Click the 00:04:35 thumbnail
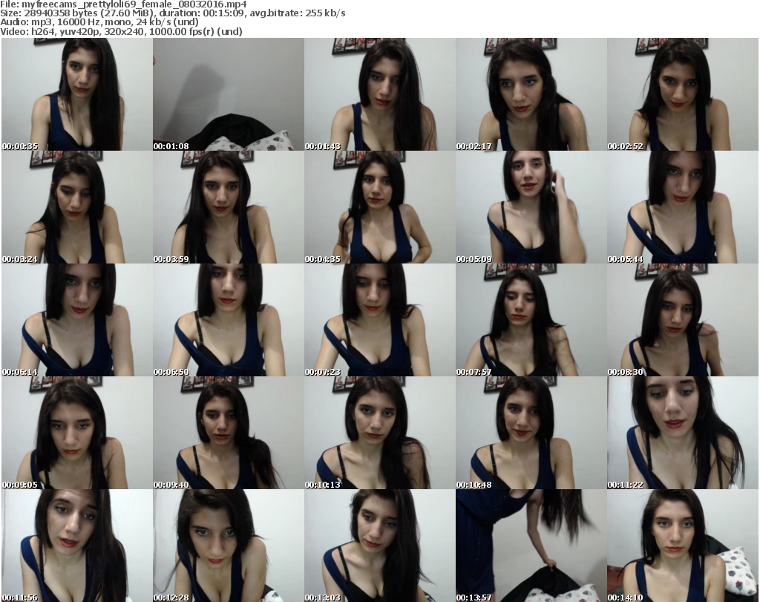This screenshot has height=602, width=760. (379, 207)
